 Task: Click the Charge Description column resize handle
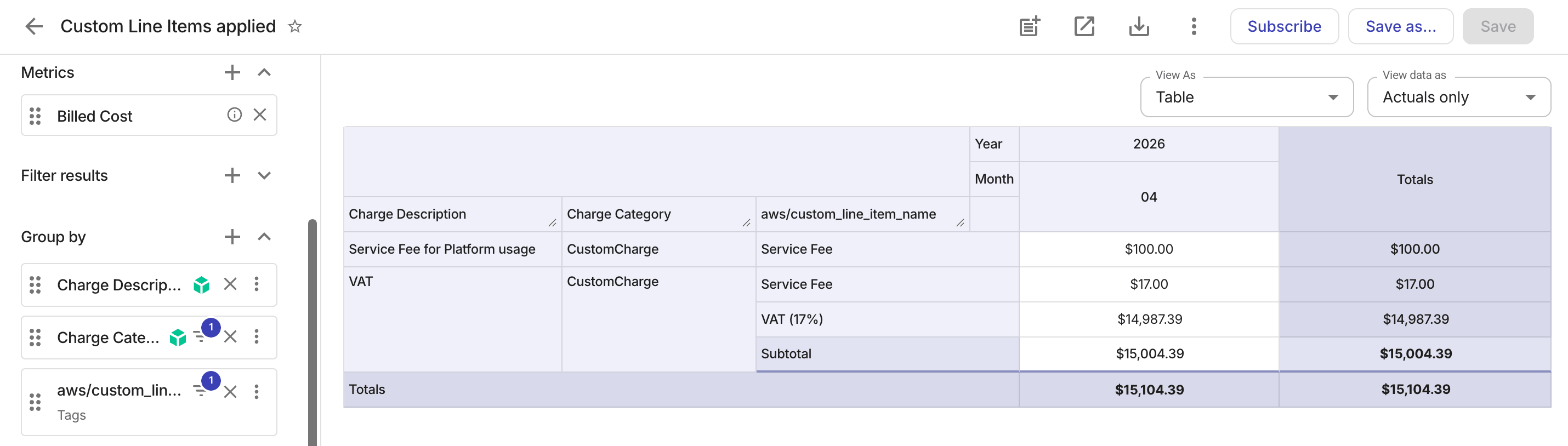pos(552,222)
